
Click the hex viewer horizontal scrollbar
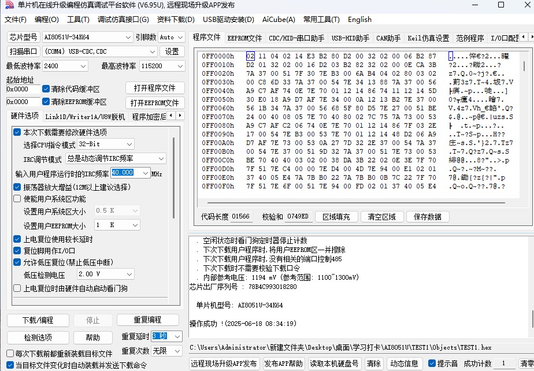357,203
